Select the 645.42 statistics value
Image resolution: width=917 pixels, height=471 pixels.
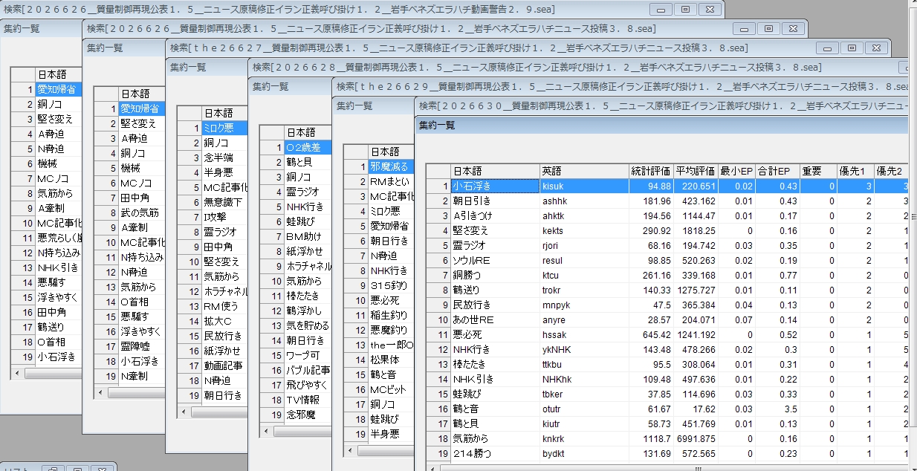[x=651, y=334]
